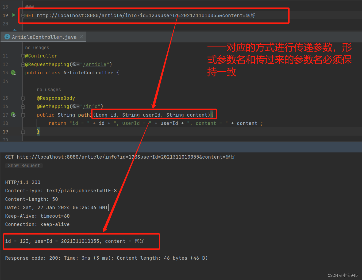Screen dimensions: 362x280
Task: Open the globe URL dropdown in @GetMapping
Action: pyautogui.click(x=76, y=106)
